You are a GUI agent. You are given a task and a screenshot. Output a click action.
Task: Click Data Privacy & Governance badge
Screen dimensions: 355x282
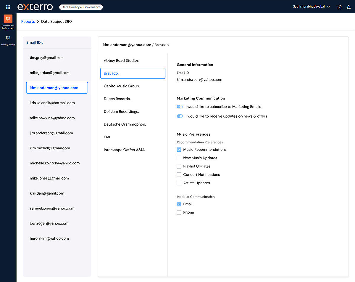coord(81,7)
